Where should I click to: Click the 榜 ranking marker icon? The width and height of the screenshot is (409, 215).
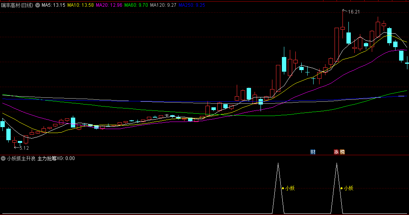coord(342,152)
